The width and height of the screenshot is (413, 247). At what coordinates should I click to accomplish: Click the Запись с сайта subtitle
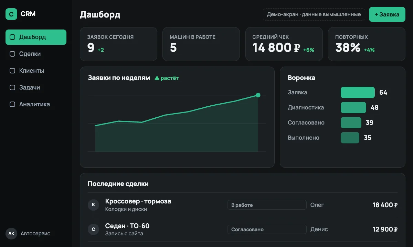coord(124,234)
